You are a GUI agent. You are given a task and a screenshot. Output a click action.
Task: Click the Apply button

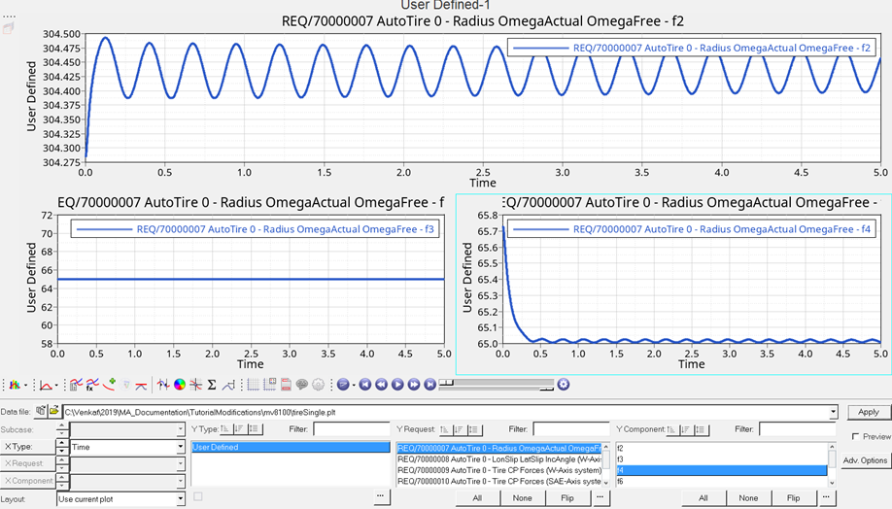pos(868,412)
